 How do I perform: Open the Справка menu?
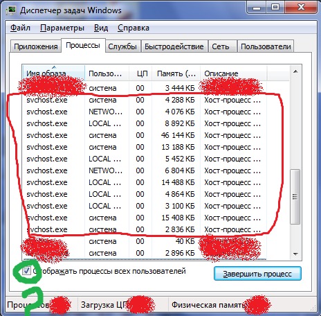click(x=134, y=28)
